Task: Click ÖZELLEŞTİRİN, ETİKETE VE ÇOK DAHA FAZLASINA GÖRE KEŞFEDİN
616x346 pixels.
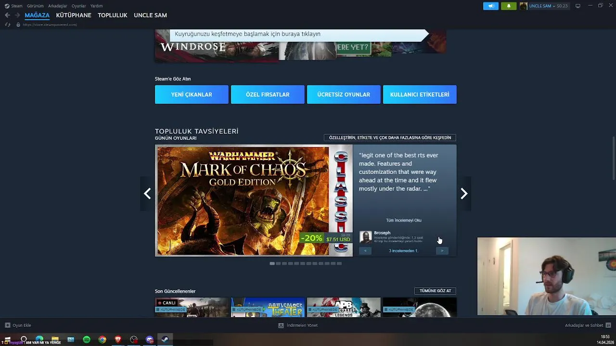Action: pyautogui.click(x=390, y=138)
